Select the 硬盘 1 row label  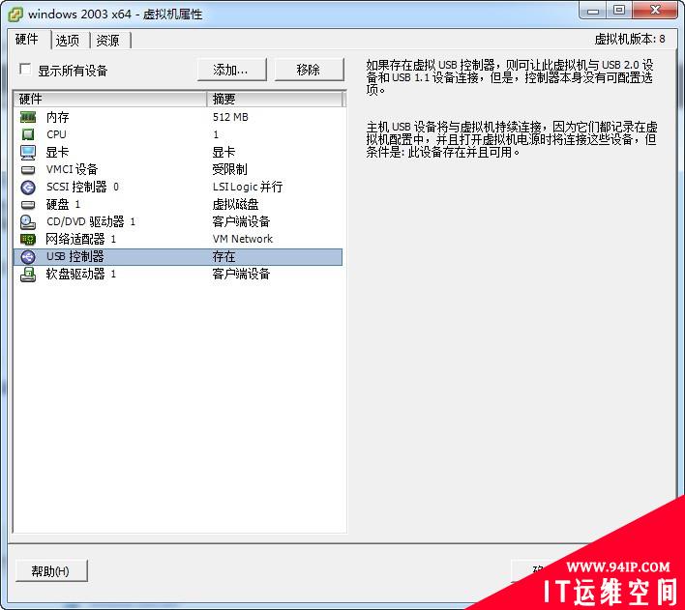coord(63,204)
